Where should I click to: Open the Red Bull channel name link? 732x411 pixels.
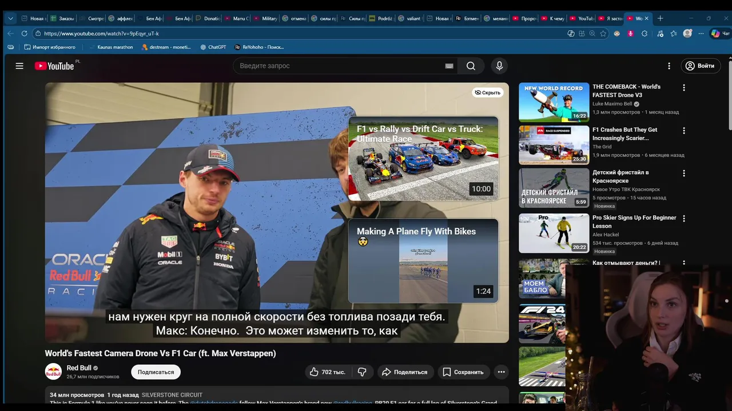[x=79, y=368]
